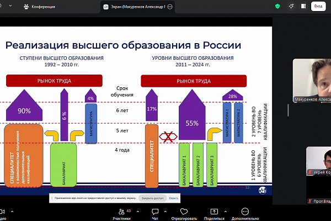The height and width of the screenshot is (221, 331).
Task: Click the orange СПЕЦИАЛИТЕТ bar on right diagram
Action: click(152, 156)
